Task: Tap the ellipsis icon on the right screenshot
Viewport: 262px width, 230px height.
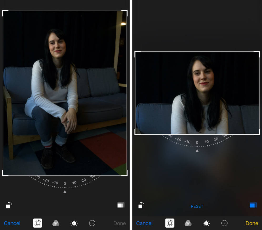Action: click(x=224, y=223)
